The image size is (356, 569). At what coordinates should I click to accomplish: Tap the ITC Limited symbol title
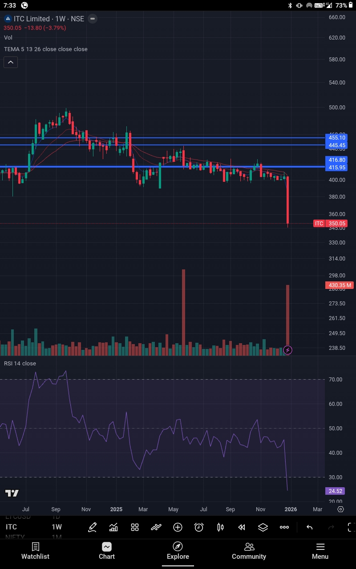(31, 19)
